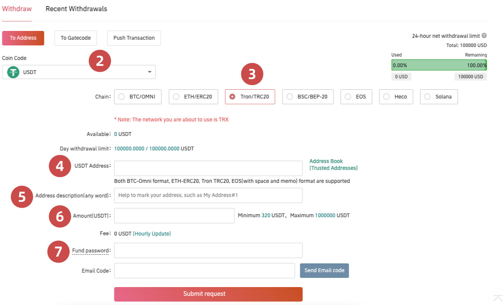The height and width of the screenshot is (305, 504).
Task: Click the help icon beside withdrawal limit
Action: (x=484, y=36)
